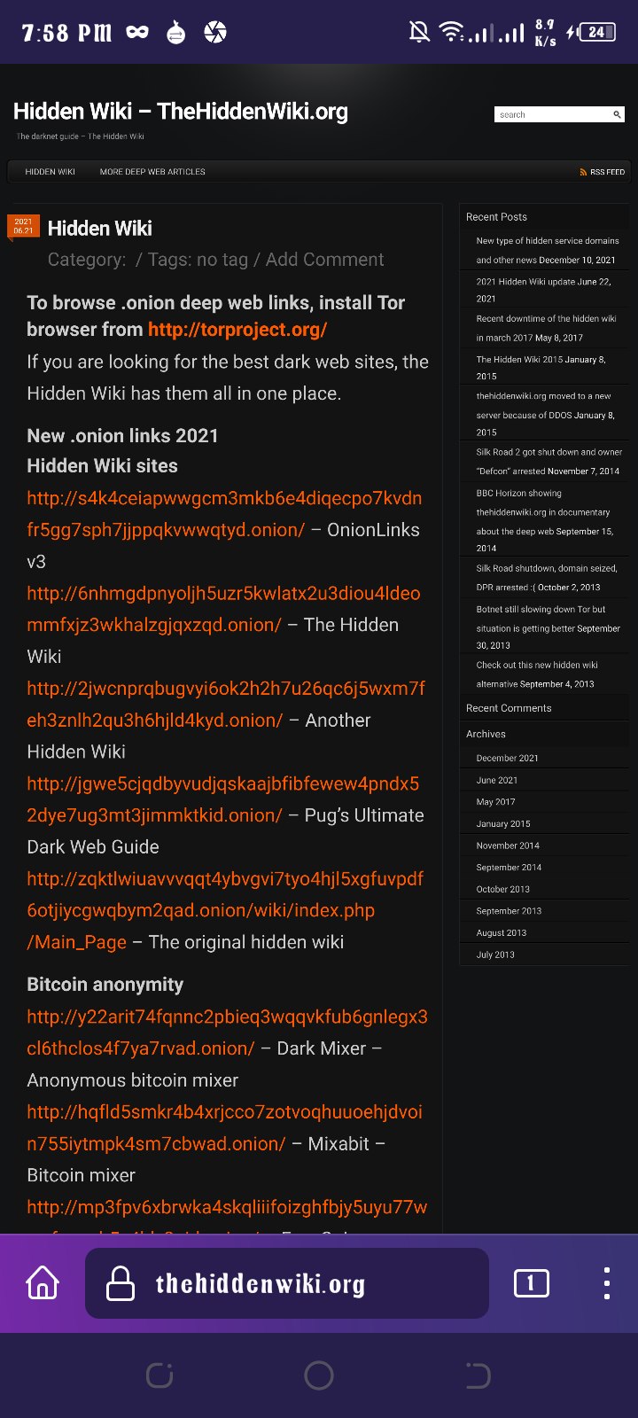Open the December 2021 archive
Viewport: 638px width, 1418px height.
click(x=507, y=758)
